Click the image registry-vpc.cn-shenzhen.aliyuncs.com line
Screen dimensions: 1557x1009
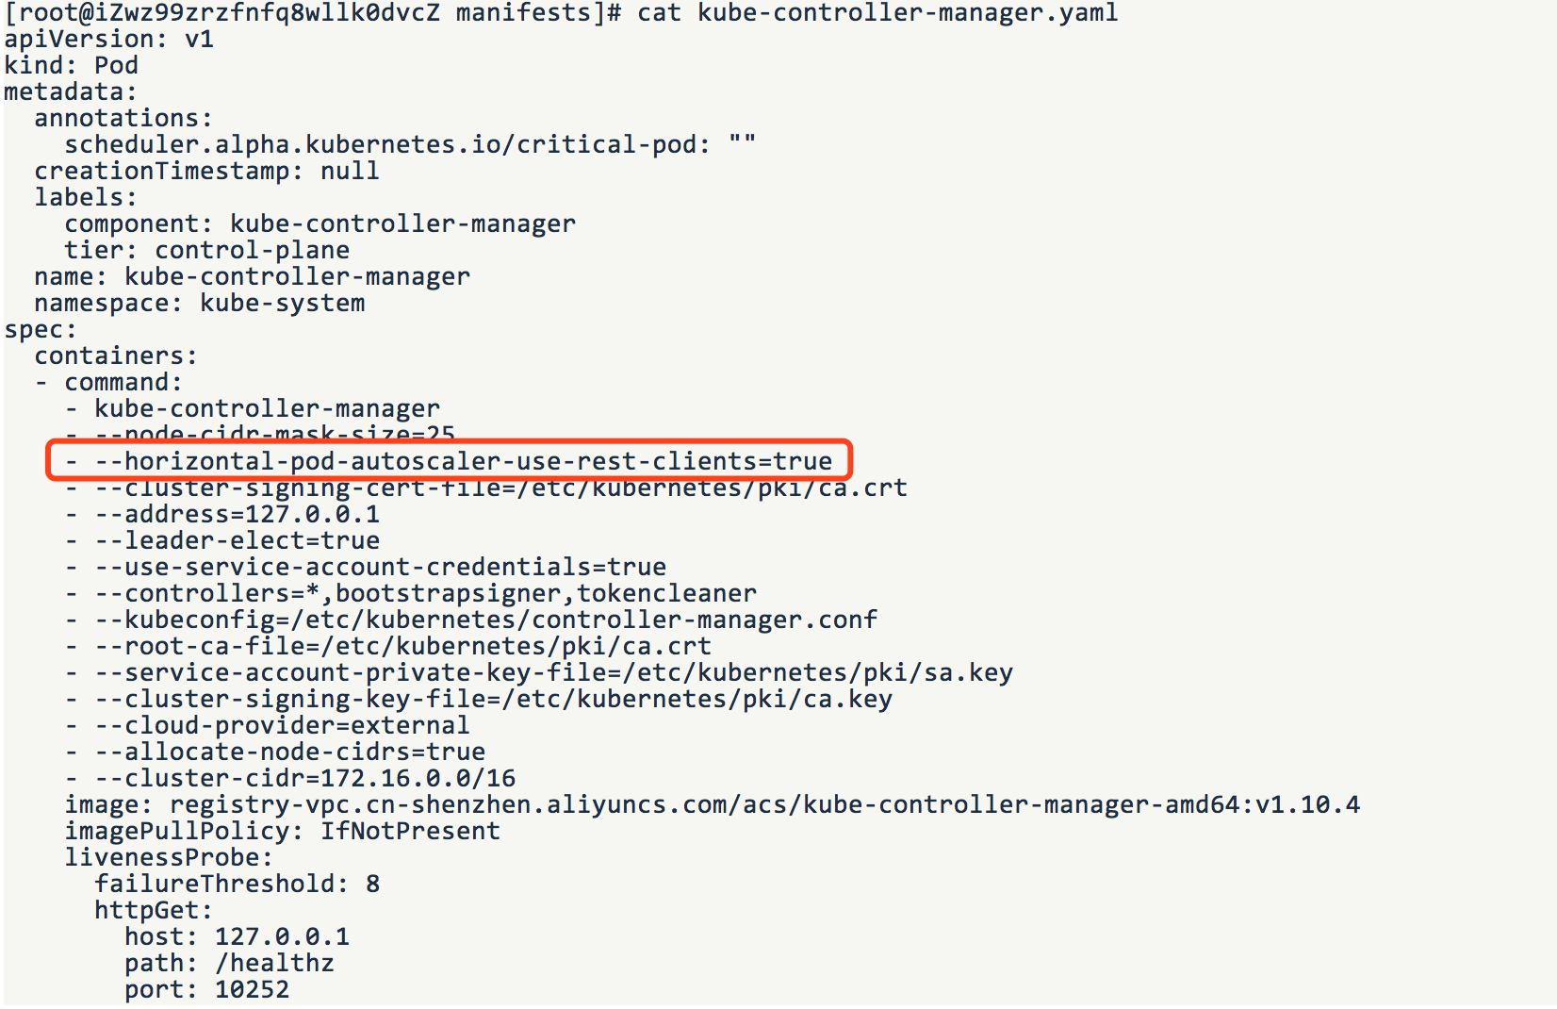coord(713,805)
